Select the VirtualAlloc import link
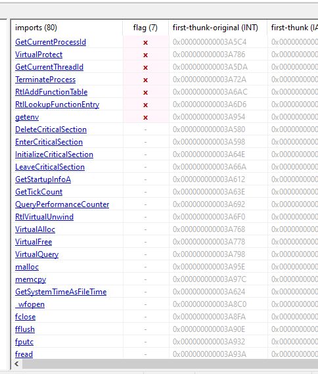 tap(35, 229)
